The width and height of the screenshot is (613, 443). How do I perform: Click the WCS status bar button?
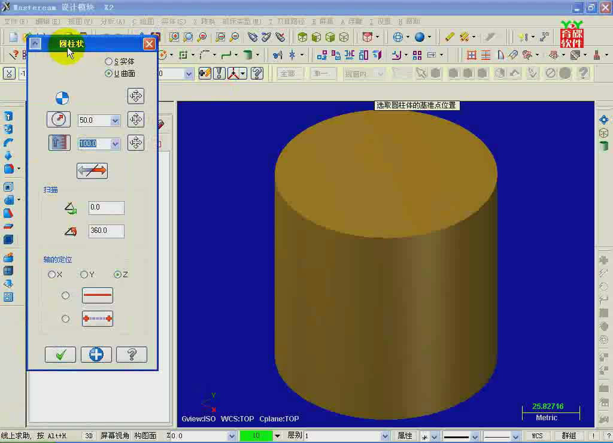[537, 436]
